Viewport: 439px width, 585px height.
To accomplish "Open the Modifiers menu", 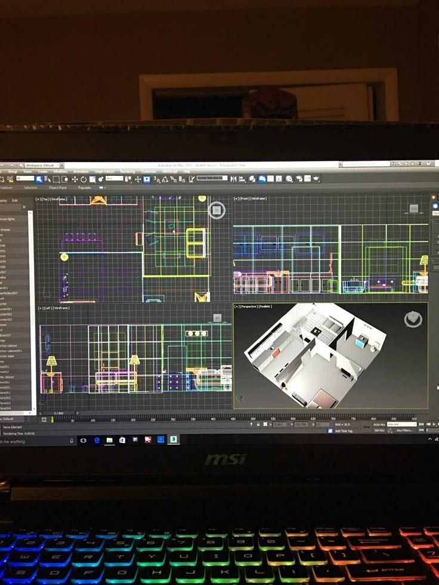I will pos(60,172).
